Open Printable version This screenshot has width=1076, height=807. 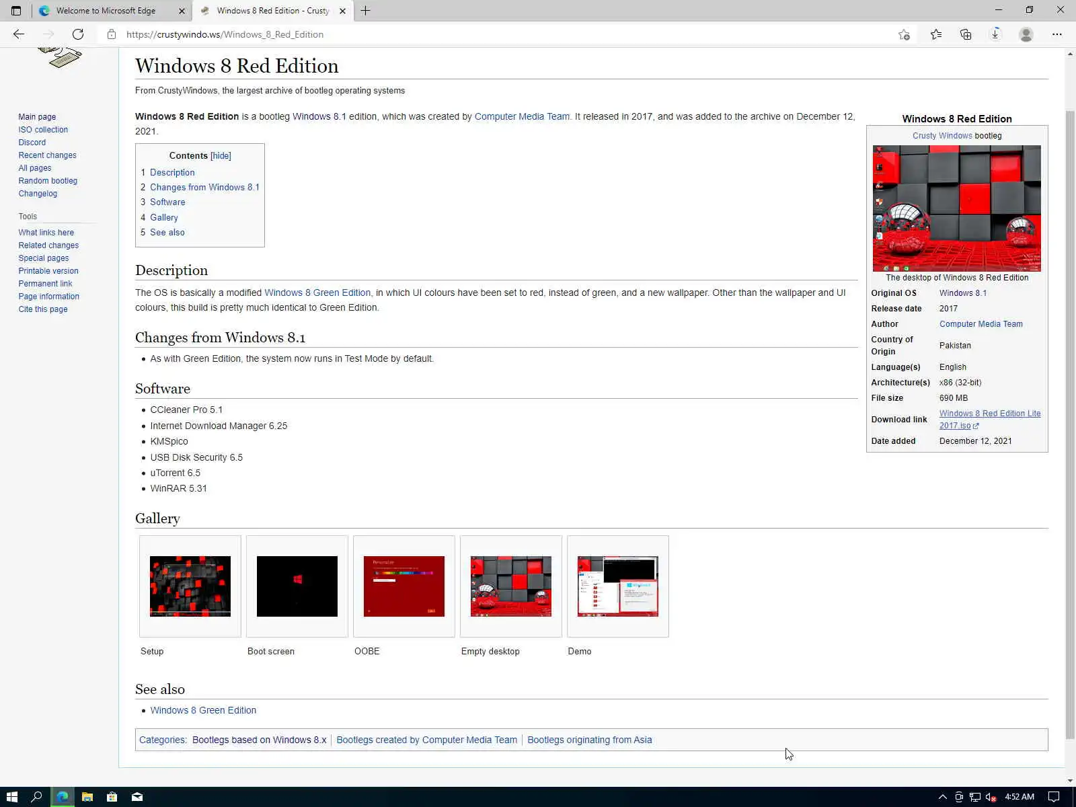click(48, 271)
